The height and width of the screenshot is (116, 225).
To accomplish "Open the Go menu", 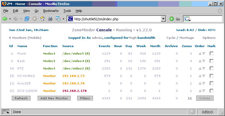I will [36, 11].
